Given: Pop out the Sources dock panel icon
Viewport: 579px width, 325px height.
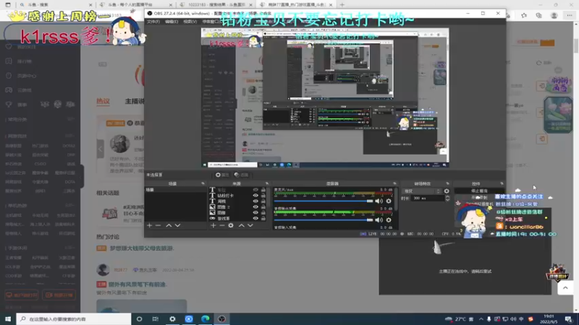Looking at the screenshot, I should 267,183.
